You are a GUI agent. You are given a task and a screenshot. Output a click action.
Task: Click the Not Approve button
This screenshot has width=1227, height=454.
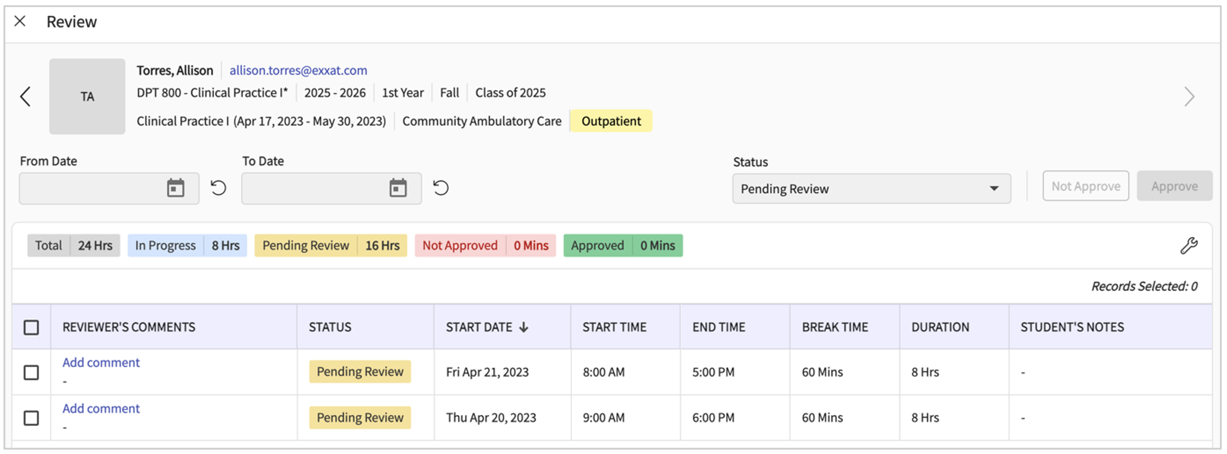(1086, 186)
